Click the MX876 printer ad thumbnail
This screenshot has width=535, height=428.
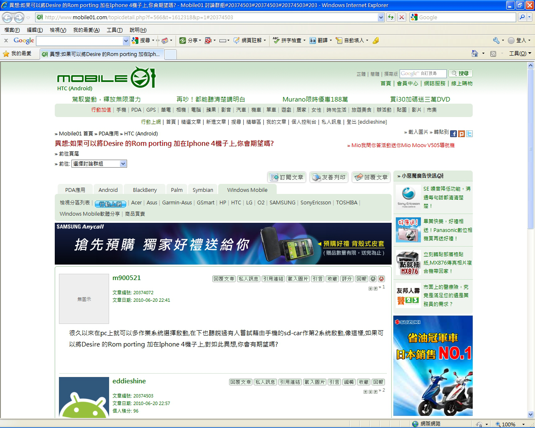tap(408, 263)
